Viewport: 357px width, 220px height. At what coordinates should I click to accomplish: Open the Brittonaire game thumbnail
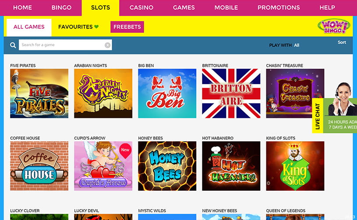231,94
